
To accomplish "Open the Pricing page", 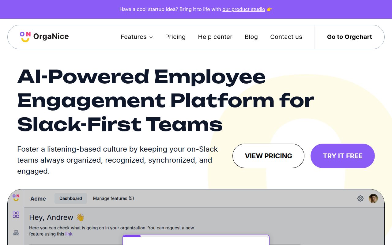I will (x=175, y=37).
